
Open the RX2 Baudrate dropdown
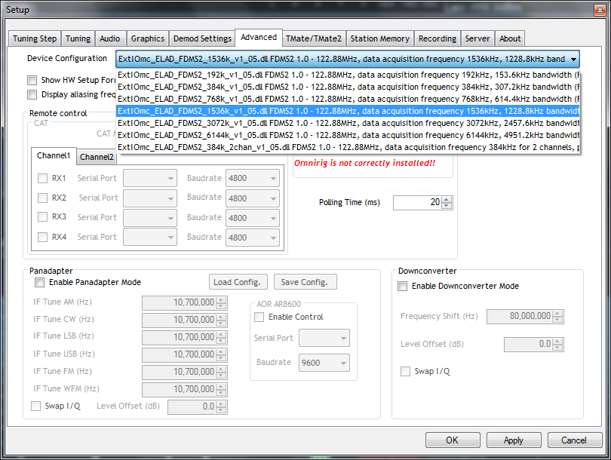(253, 198)
